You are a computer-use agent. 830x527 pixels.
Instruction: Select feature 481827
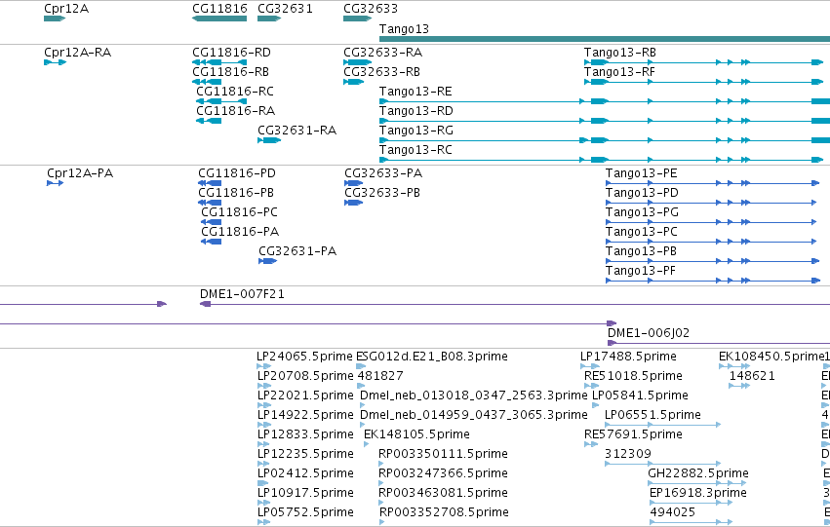(380, 376)
